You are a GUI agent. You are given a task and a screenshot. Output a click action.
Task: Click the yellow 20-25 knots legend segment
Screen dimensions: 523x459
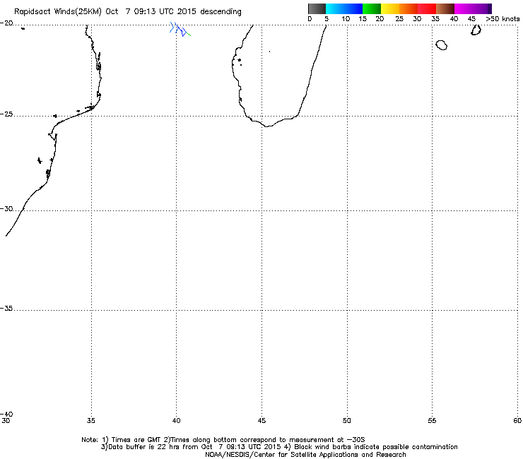pyautogui.click(x=390, y=8)
